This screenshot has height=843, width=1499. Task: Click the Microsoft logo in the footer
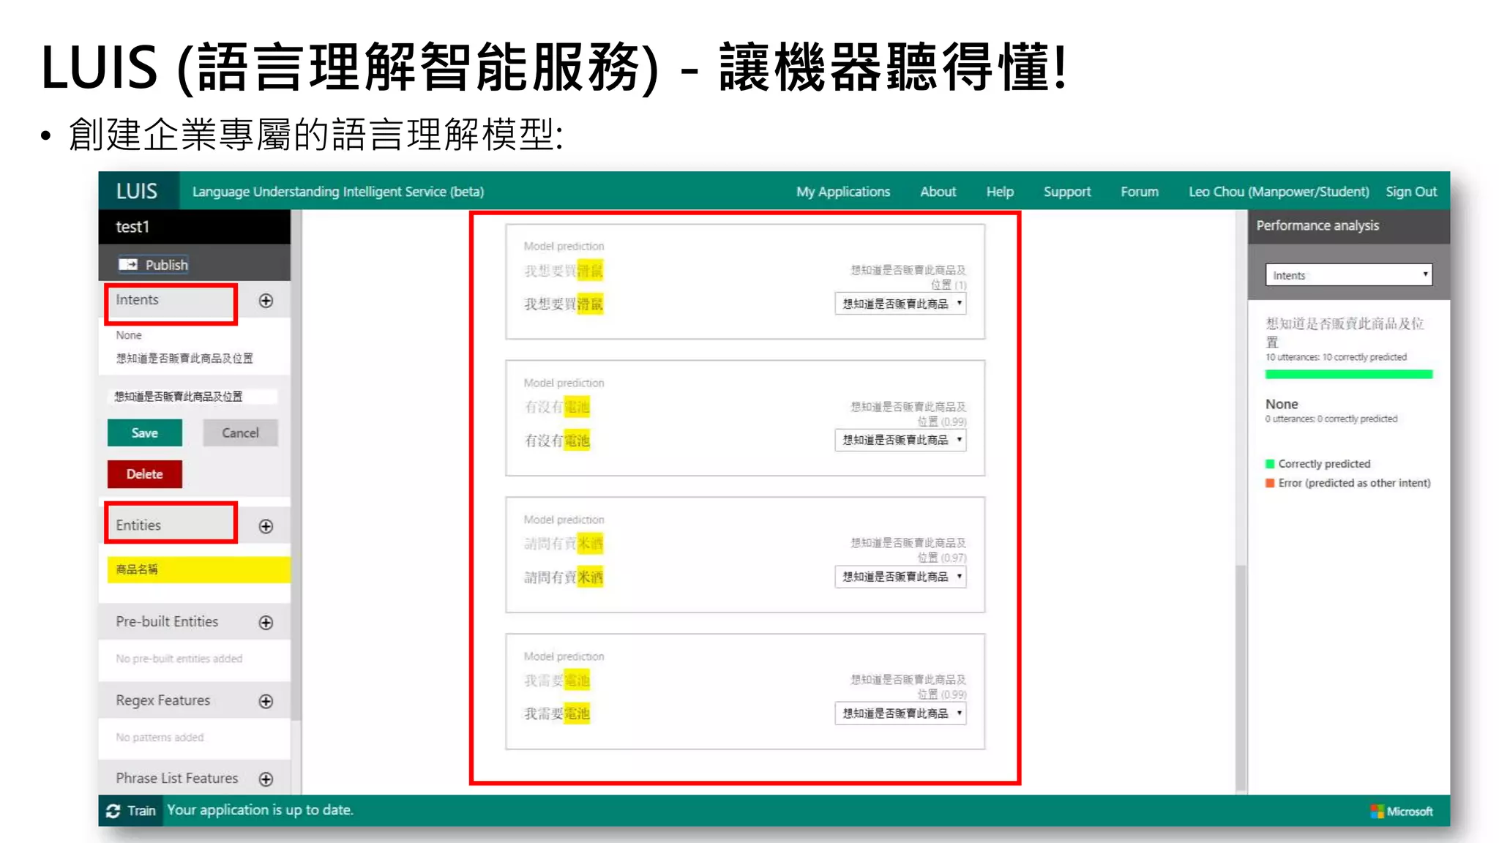click(1402, 812)
